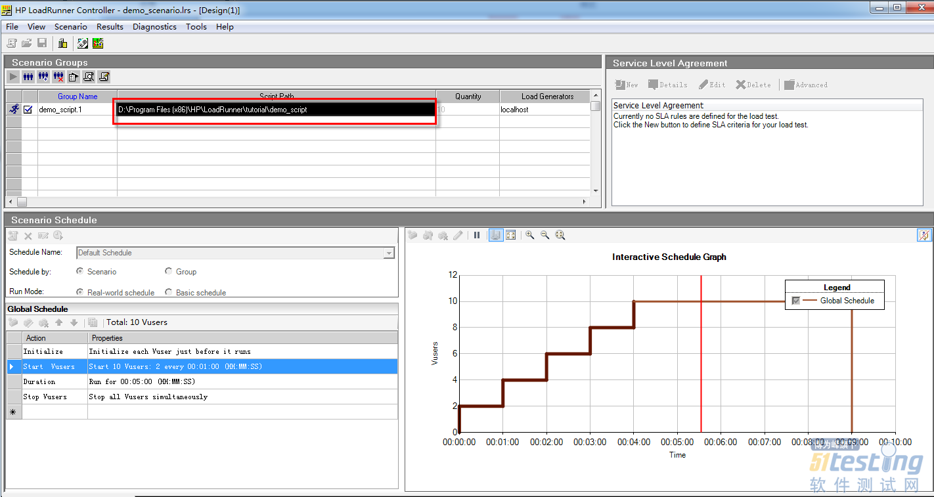Click the SLA Details button

(x=667, y=85)
